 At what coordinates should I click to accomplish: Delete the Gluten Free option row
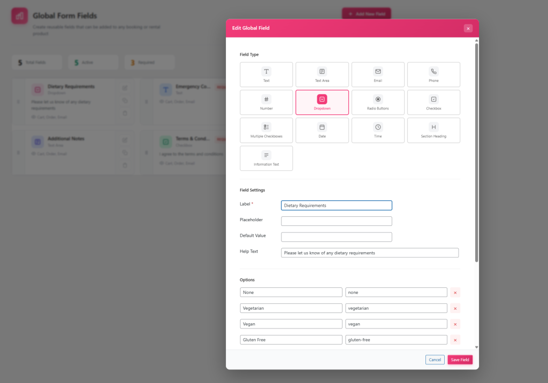click(x=455, y=340)
